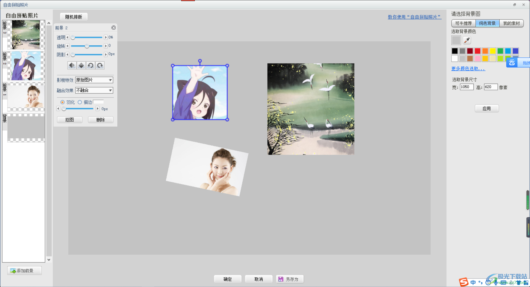530x287 pixels.
Task: Adjust the 透明 transparency slider
Action: [x=87, y=37]
